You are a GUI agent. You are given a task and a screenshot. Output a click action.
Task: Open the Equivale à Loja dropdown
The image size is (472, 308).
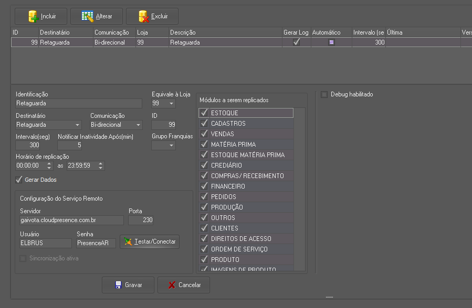[x=171, y=104]
